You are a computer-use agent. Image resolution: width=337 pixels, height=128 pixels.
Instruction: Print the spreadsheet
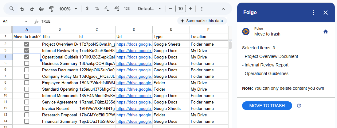pyautogui.click(x=42, y=9)
